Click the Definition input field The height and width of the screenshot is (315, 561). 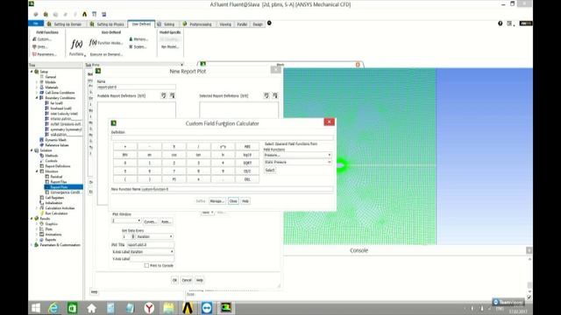coord(222,137)
